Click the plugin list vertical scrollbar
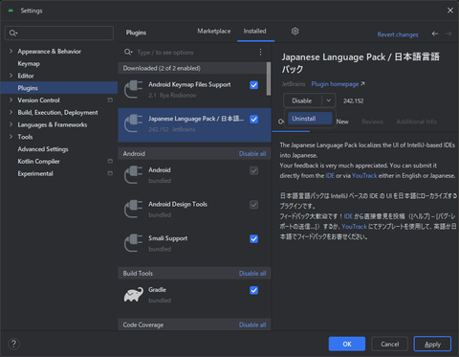459x357 pixels. tap(269, 78)
